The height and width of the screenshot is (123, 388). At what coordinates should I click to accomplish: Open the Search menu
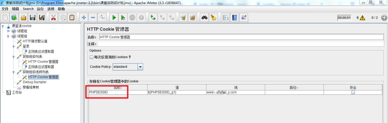coord(28,9)
